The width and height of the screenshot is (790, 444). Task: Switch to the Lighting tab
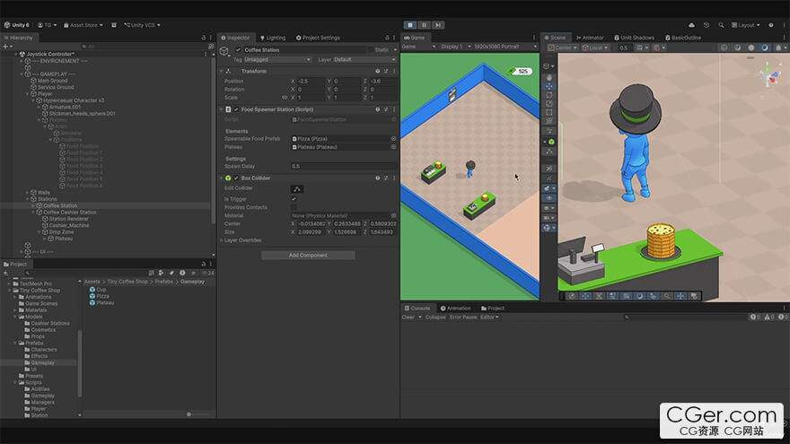coord(274,38)
